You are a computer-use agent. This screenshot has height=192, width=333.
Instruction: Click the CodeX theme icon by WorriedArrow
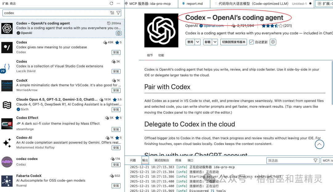tap(7, 86)
